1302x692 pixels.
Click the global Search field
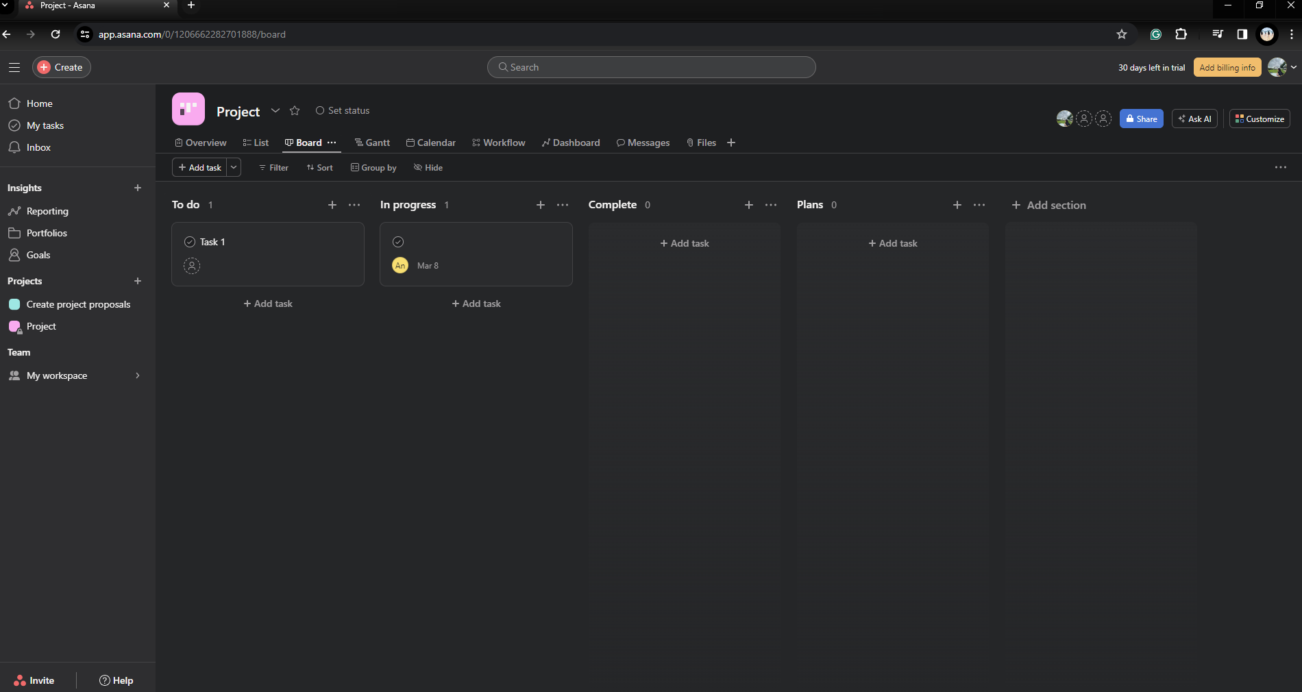651,67
